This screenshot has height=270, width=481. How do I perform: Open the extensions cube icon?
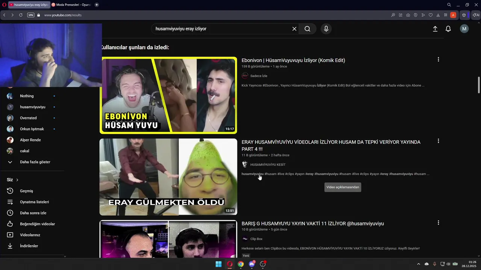coord(464,15)
